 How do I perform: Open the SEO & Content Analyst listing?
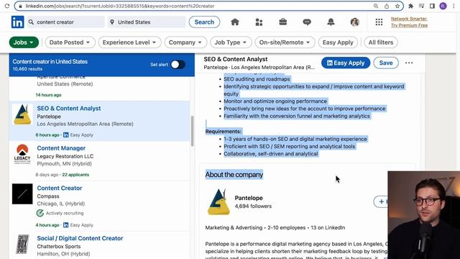pos(69,109)
